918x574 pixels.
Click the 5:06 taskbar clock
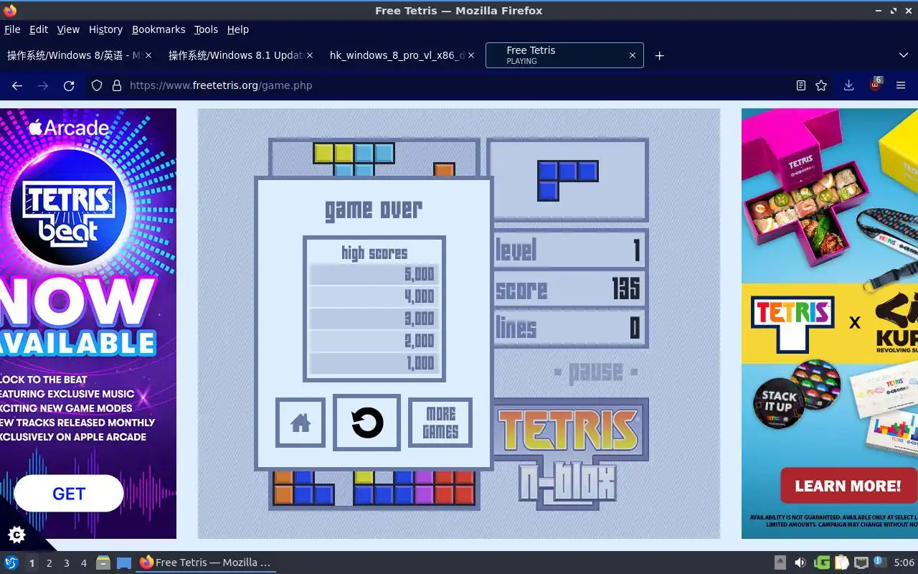pyautogui.click(x=904, y=563)
